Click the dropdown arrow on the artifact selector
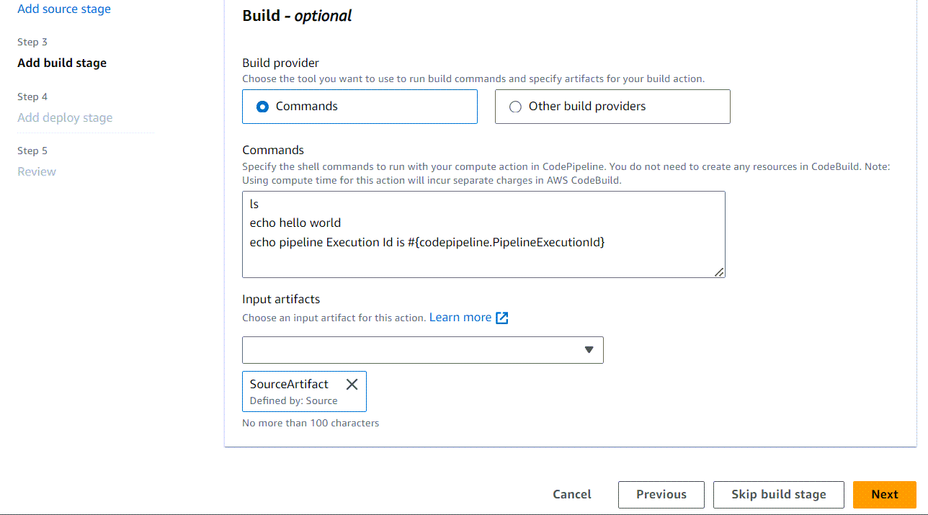 [589, 350]
